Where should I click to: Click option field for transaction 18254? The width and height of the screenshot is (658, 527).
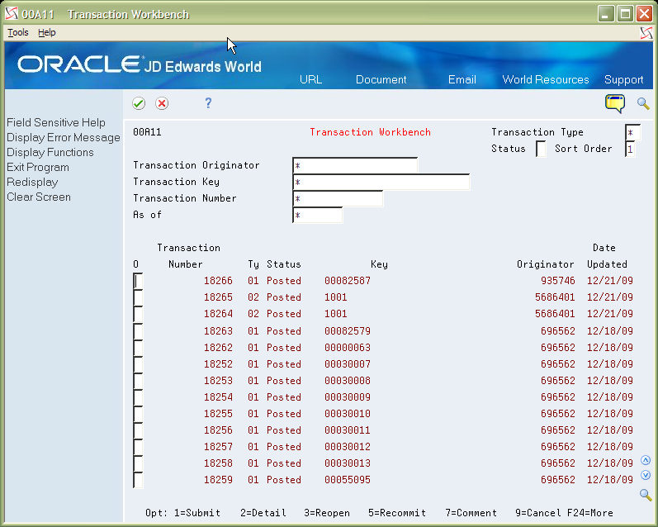pos(138,397)
